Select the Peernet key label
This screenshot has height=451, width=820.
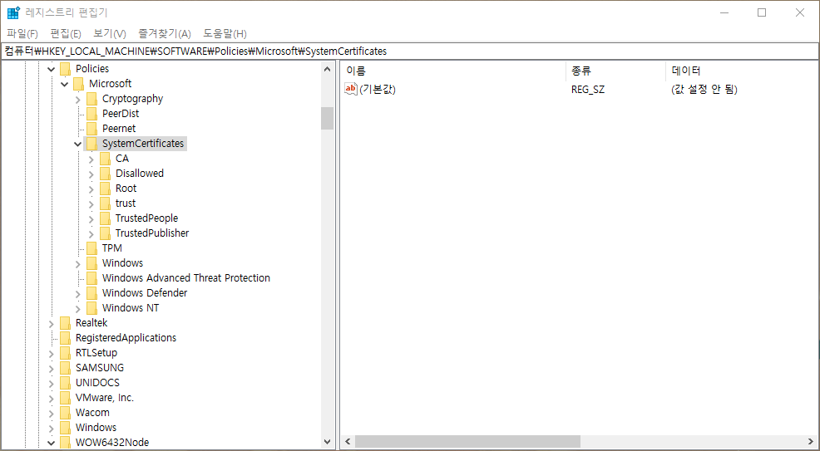pos(119,129)
